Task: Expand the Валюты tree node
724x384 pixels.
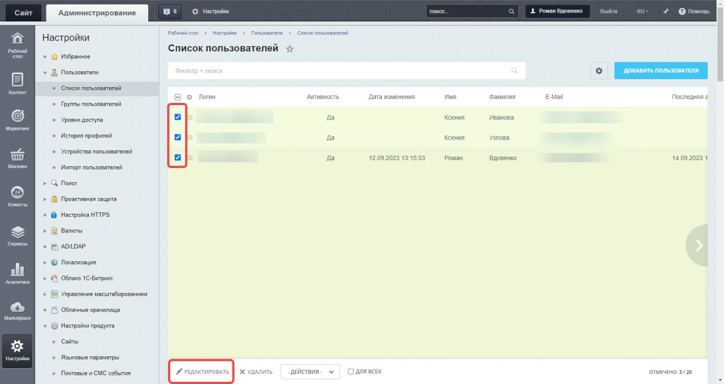Action: point(45,231)
